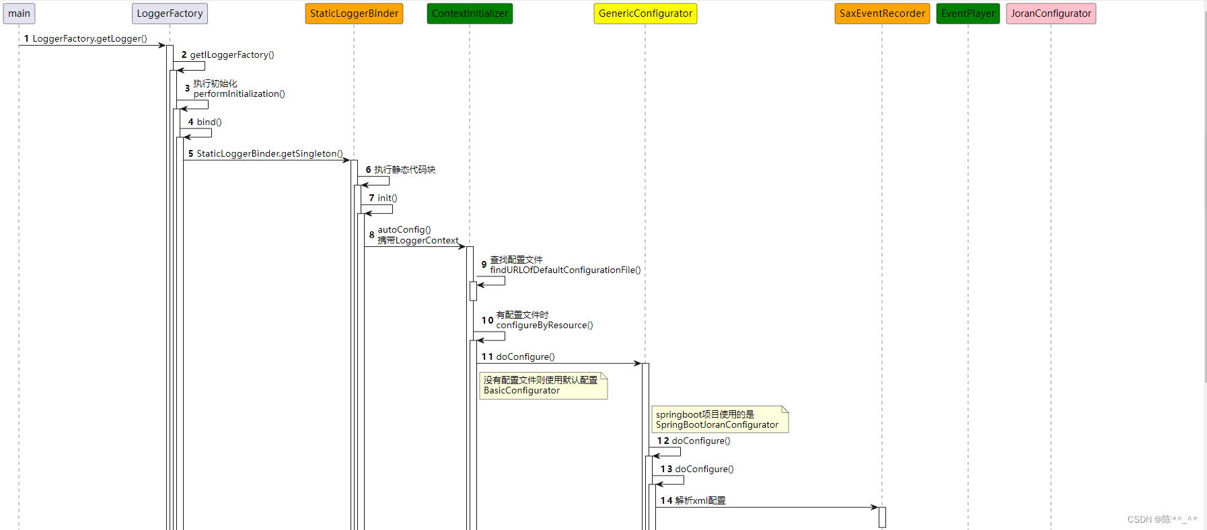Viewport: 1207px width, 530px height.
Task: Click the StaticLoggerBinder orange box
Action: coord(354,13)
